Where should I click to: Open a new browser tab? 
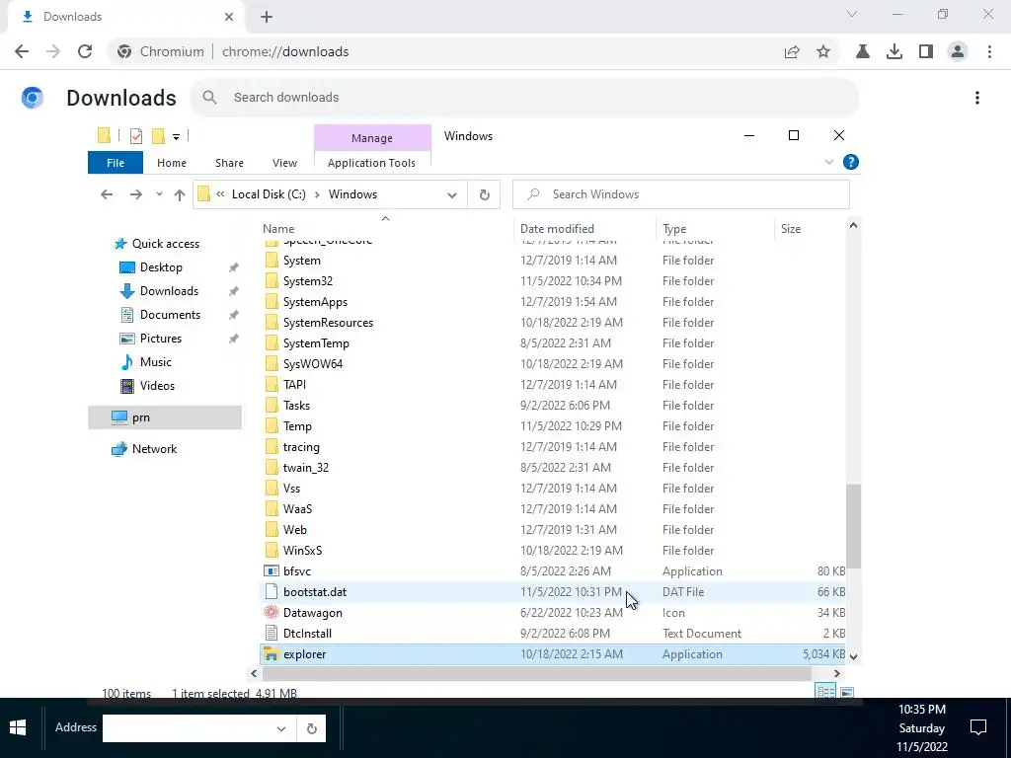click(267, 17)
